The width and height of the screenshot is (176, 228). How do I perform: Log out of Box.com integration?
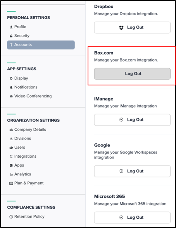(132, 74)
